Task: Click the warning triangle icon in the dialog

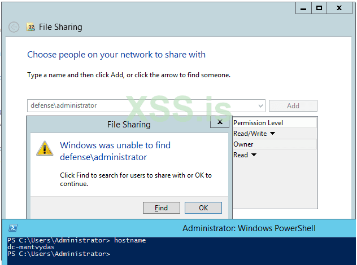Action: 45,148
